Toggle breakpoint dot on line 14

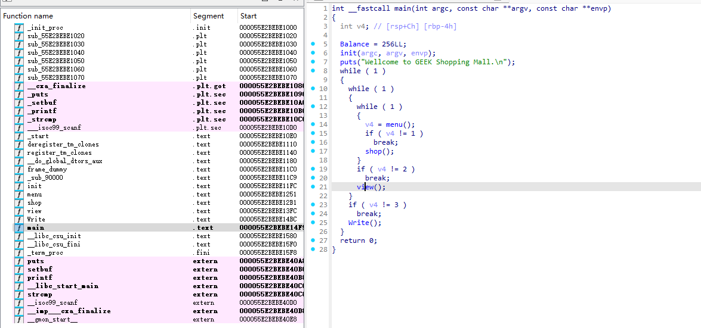[x=313, y=124]
